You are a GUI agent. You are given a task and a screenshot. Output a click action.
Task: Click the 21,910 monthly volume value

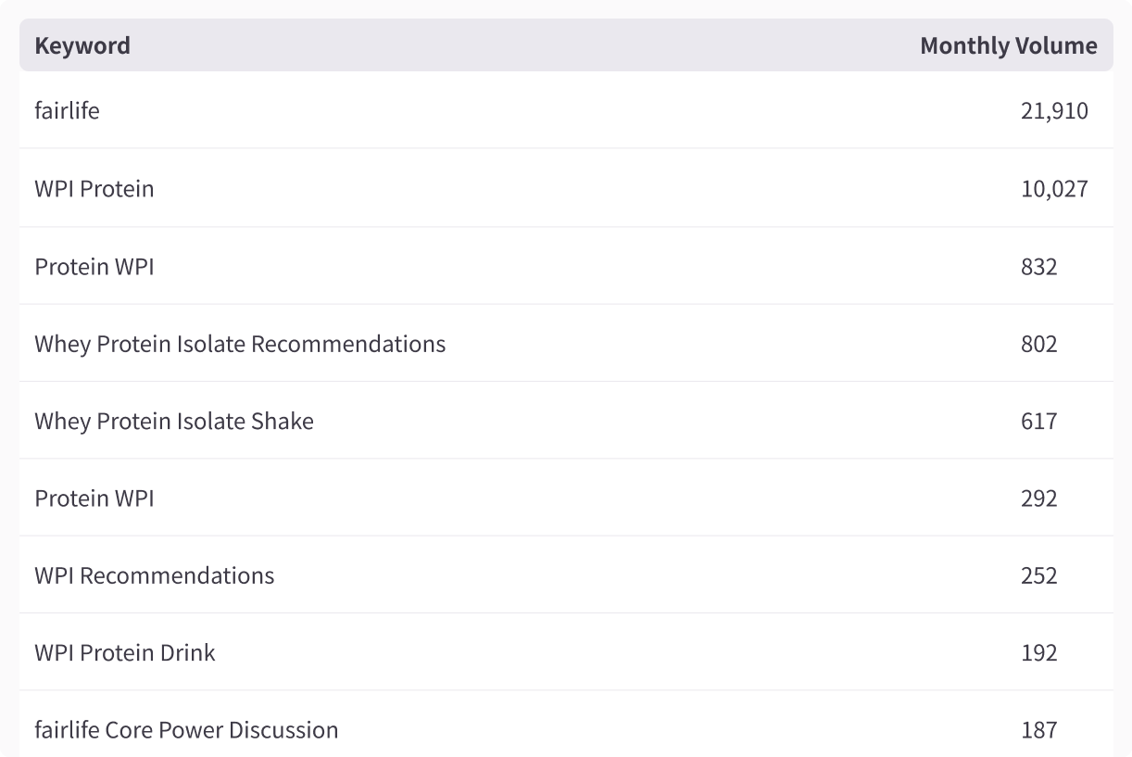pyautogui.click(x=1054, y=111)
